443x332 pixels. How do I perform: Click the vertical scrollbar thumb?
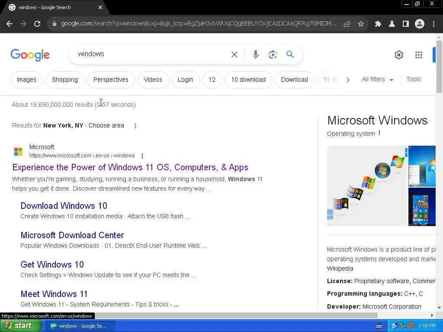(439, 66)
